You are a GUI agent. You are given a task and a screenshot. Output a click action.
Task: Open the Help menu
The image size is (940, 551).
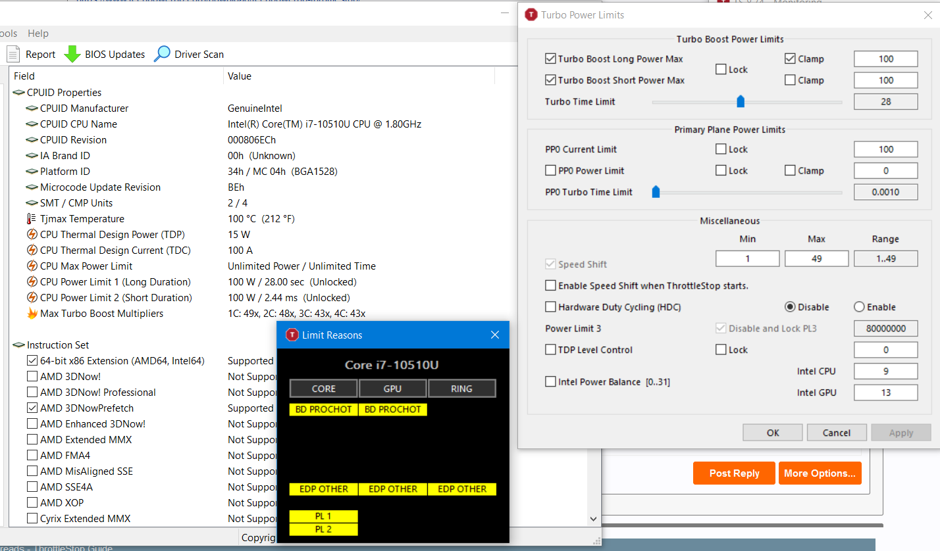tap(38, 34)
